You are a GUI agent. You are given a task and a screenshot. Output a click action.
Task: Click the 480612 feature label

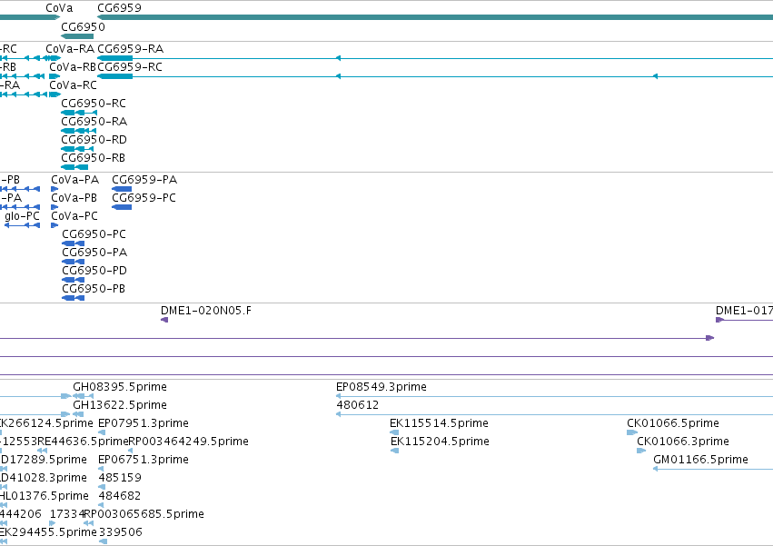coord(357,405)
